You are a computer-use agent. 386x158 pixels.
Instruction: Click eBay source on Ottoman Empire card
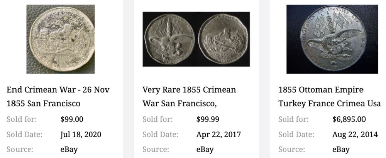tap(341, 150)
